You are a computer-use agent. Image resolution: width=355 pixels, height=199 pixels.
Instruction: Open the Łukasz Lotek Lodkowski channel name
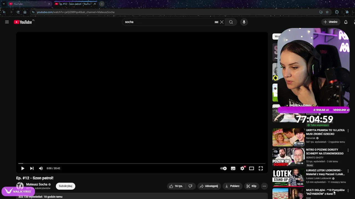point(319,178)
